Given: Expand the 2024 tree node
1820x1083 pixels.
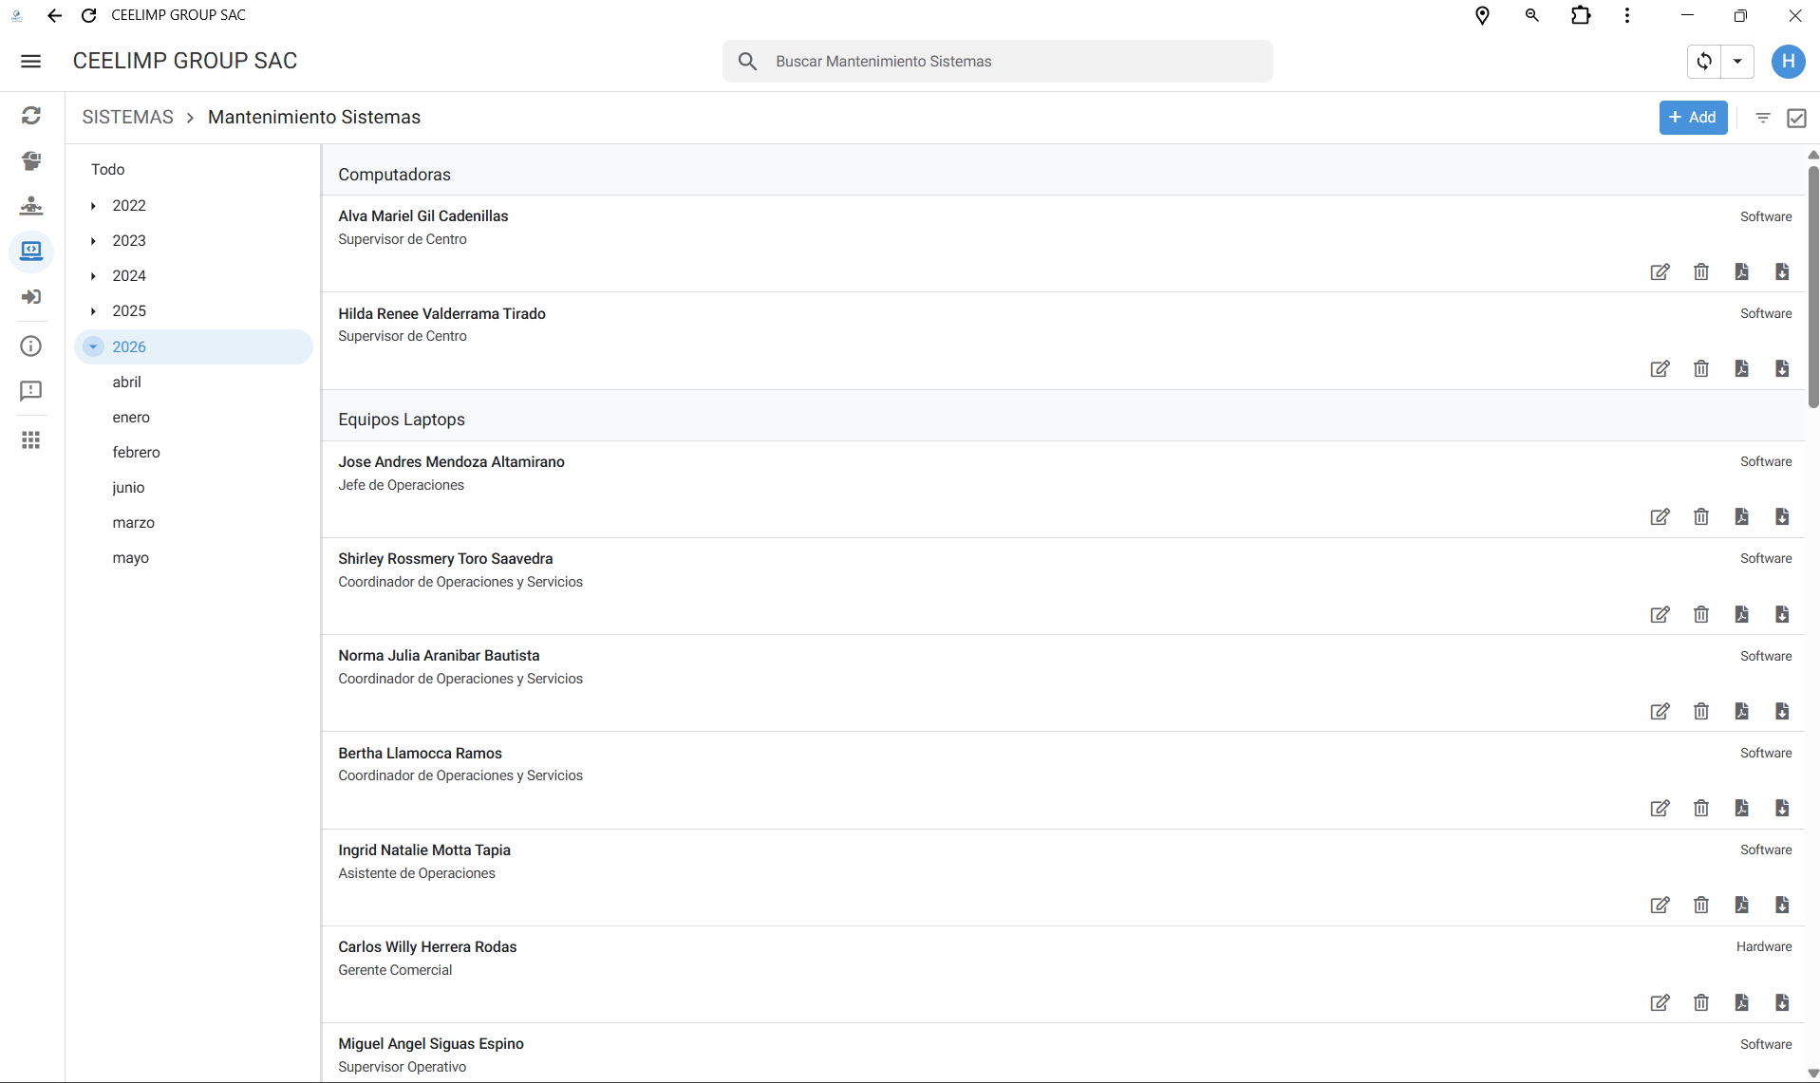Looking at the screenshot, I should click(93, 276).
